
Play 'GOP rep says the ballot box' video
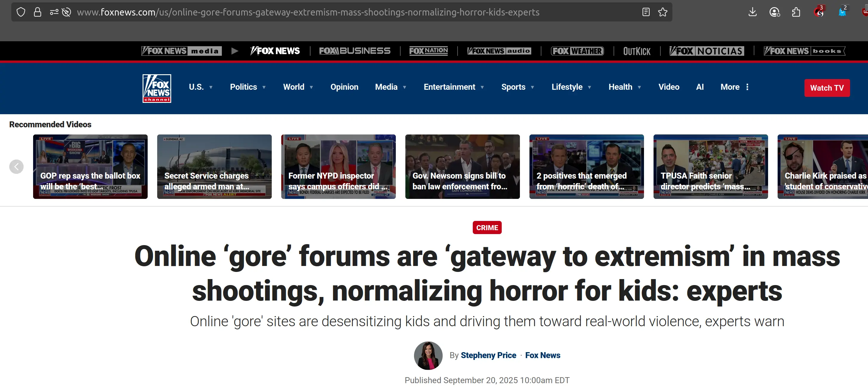pos(90,166)
